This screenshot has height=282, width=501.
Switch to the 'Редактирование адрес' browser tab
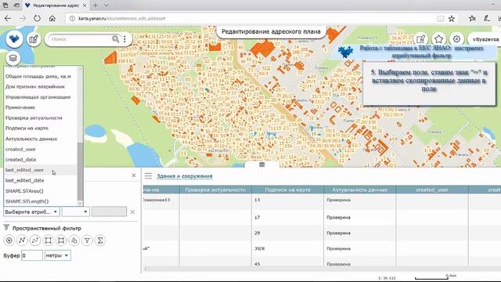pos(56,5)
